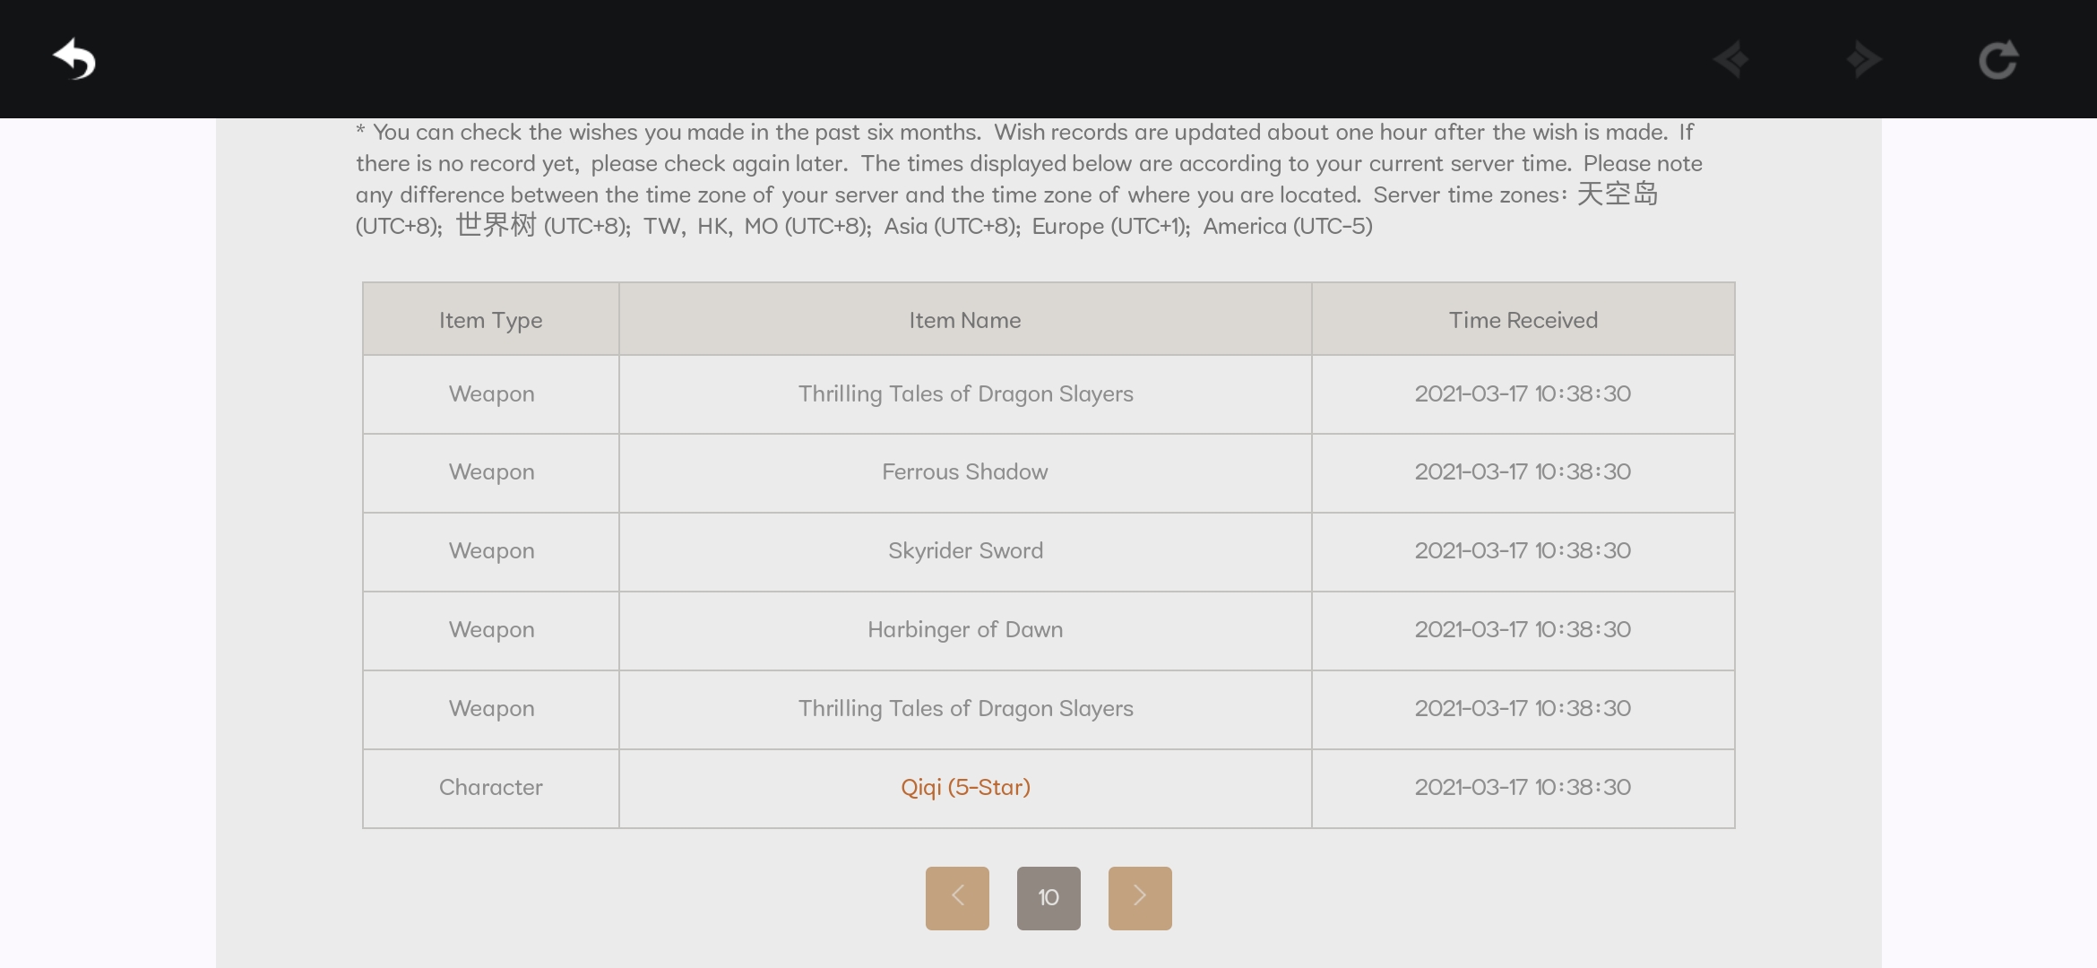This screenshot has height=968, width=2097.
Task: Select the Harbinger of Dawn entry
Action: pos(965,630)
